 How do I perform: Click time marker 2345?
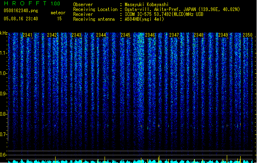[125, 35]
